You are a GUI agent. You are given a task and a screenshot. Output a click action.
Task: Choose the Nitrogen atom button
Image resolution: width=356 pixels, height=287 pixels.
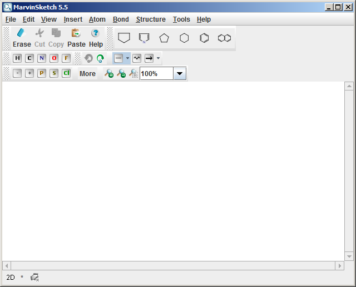point(42,58)
